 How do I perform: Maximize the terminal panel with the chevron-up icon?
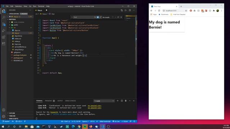point(130,101)
